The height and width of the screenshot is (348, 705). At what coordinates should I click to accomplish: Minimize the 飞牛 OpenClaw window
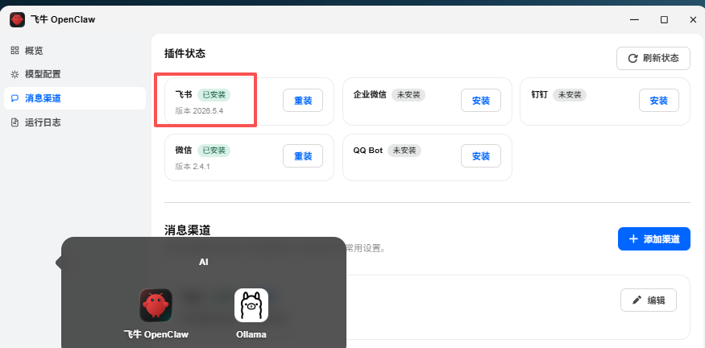(x=634, y=20)
